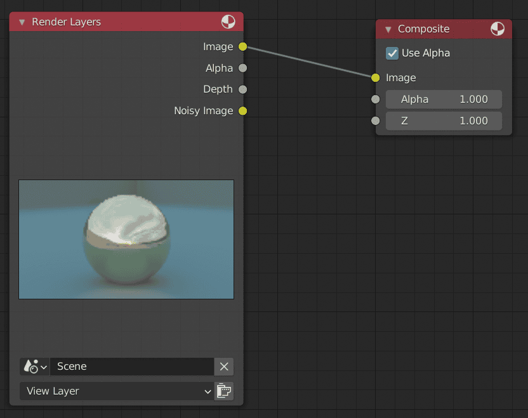Screen dimensions: 528x418
Task: Collapse the Composite node header
Action: [388, 29]
